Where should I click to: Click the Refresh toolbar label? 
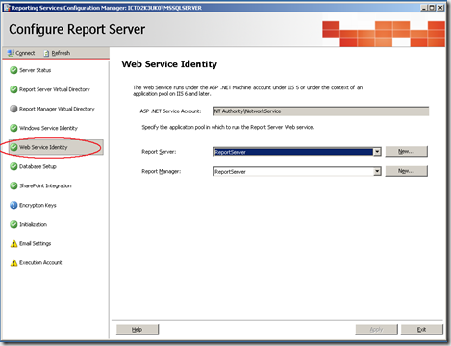[61, 53]
